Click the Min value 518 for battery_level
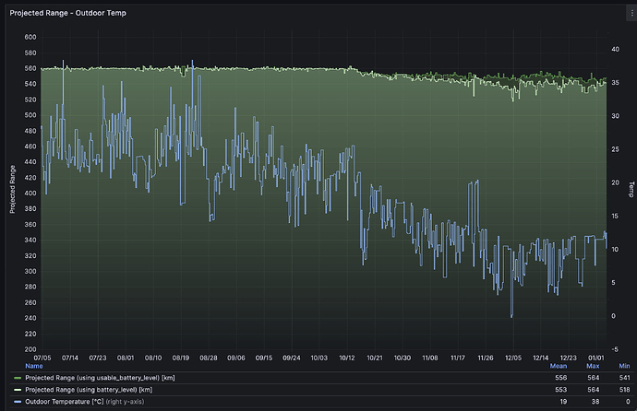Image resolution: width=637 pixels, height=411 pixels. (625, 390)
